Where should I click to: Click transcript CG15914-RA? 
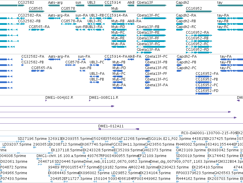[108, 18]
